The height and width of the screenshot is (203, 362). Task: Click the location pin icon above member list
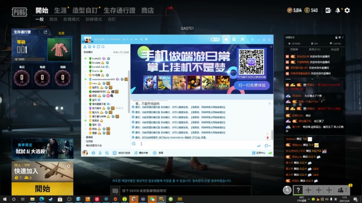(x=94, y=47)
